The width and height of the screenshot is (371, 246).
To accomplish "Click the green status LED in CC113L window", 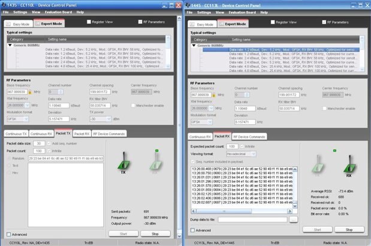I will point(334,151).
